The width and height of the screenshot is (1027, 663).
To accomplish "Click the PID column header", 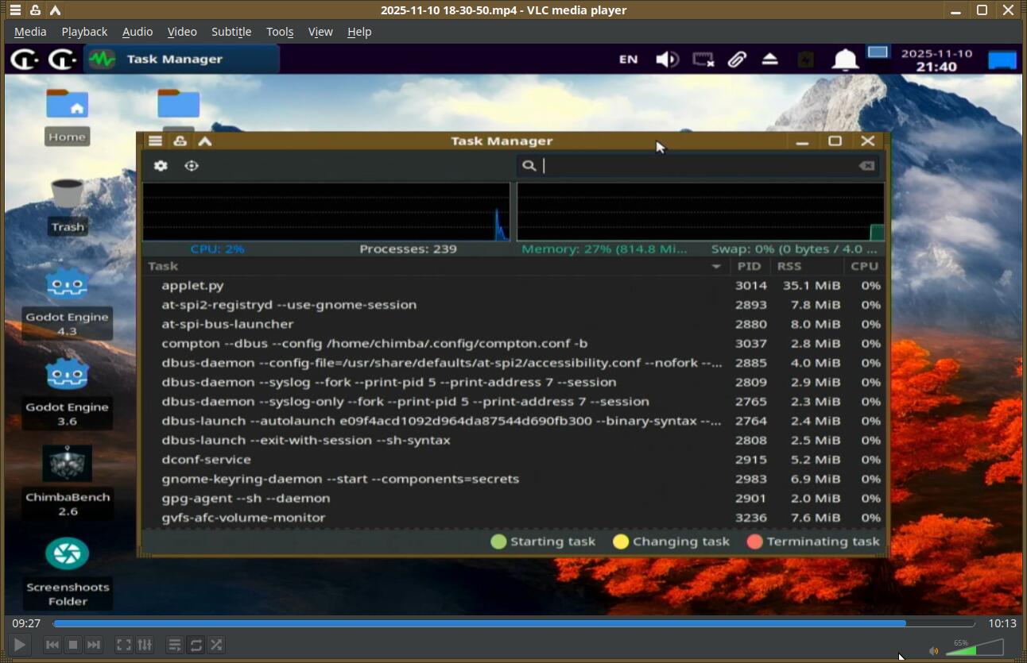I will click(x=749, y=266).
